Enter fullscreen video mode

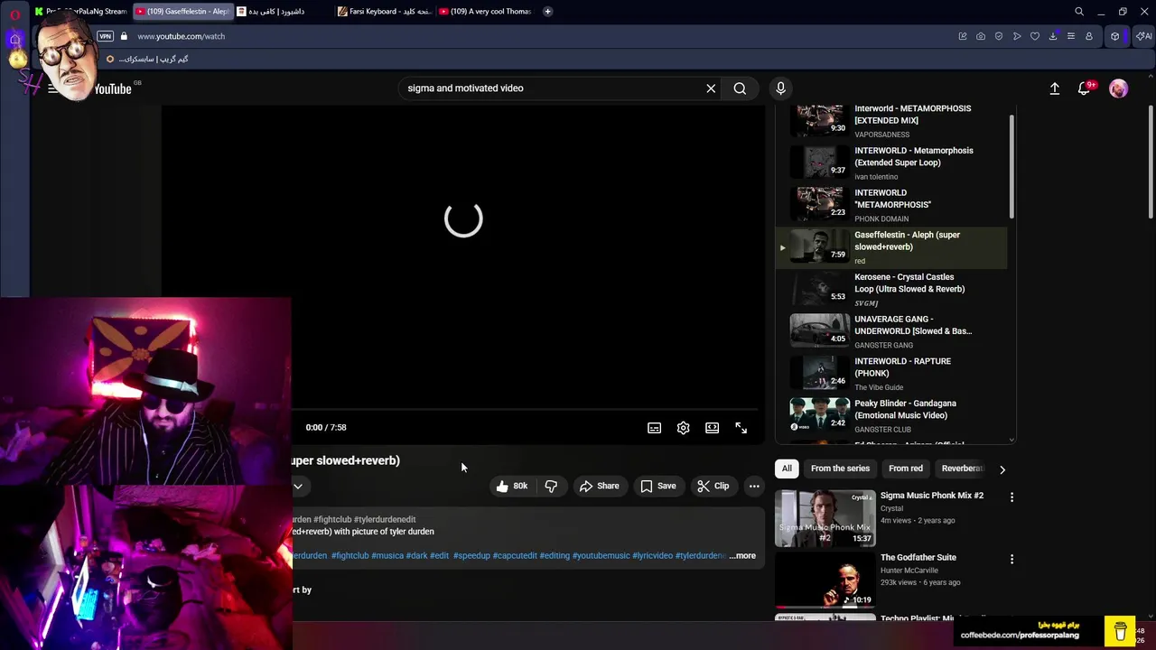click(741, 428)
